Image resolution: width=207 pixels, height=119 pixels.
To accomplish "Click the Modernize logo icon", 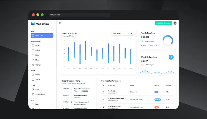I will point(33,24).
